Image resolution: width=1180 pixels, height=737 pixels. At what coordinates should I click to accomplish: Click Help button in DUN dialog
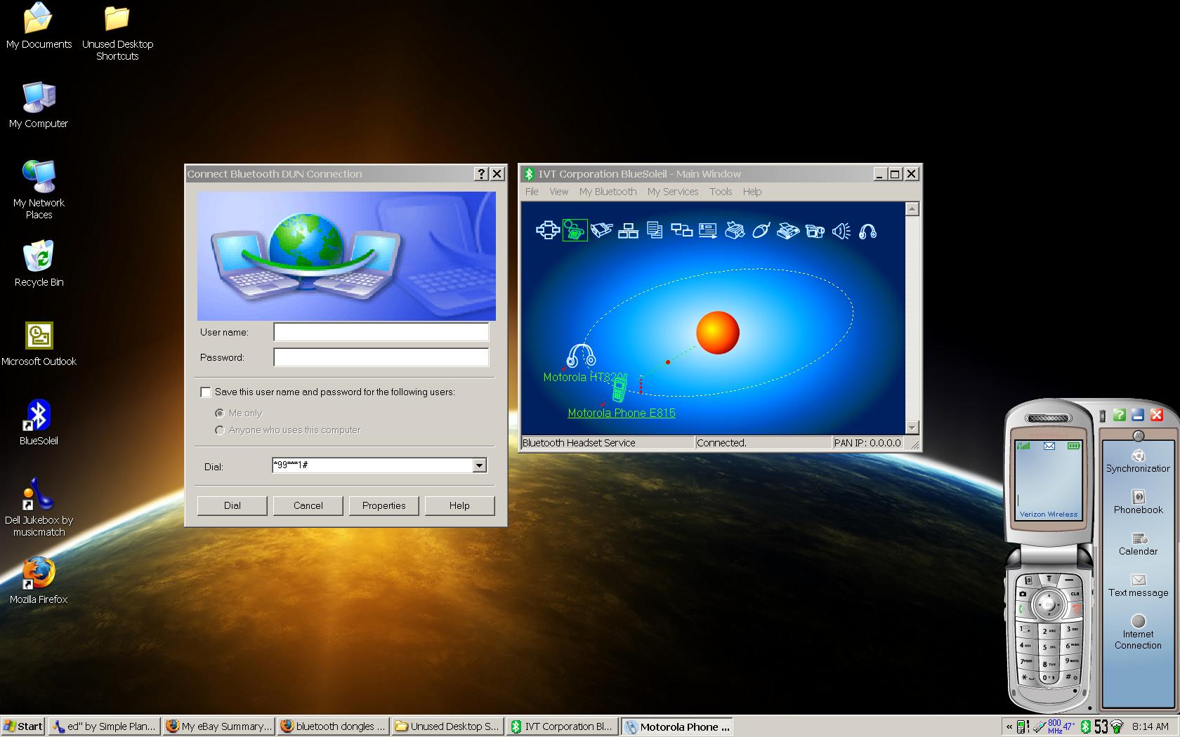(460, 505)
